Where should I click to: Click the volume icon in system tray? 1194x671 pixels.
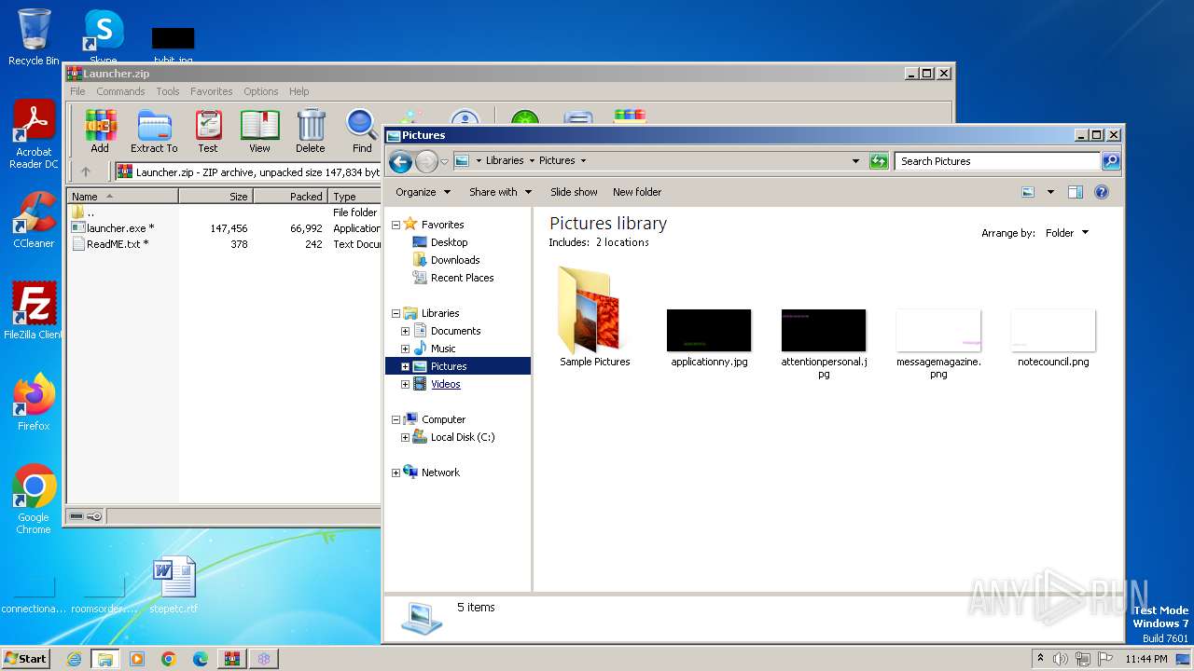pos(1061,659)
